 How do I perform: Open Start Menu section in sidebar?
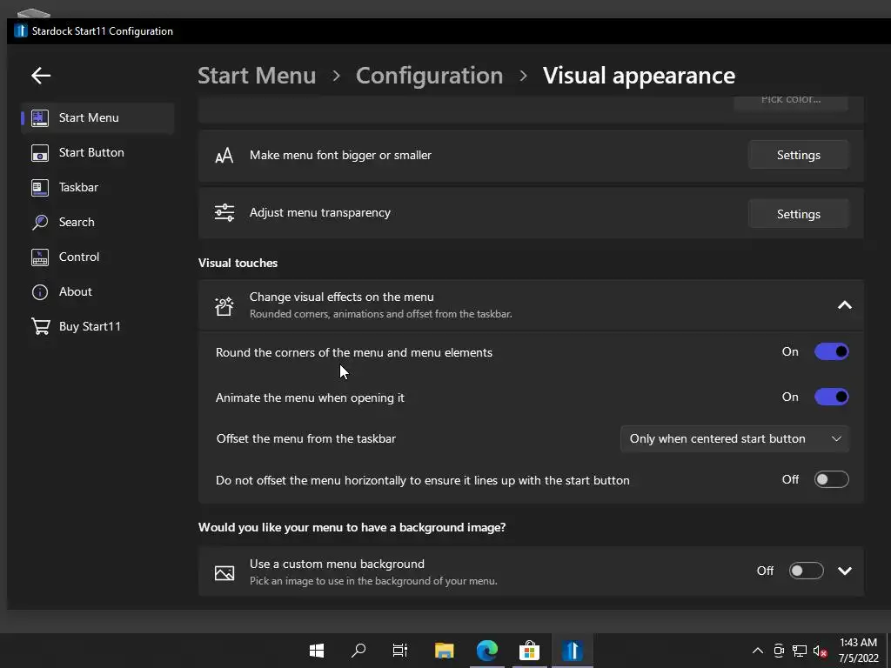tap(97, 118)
